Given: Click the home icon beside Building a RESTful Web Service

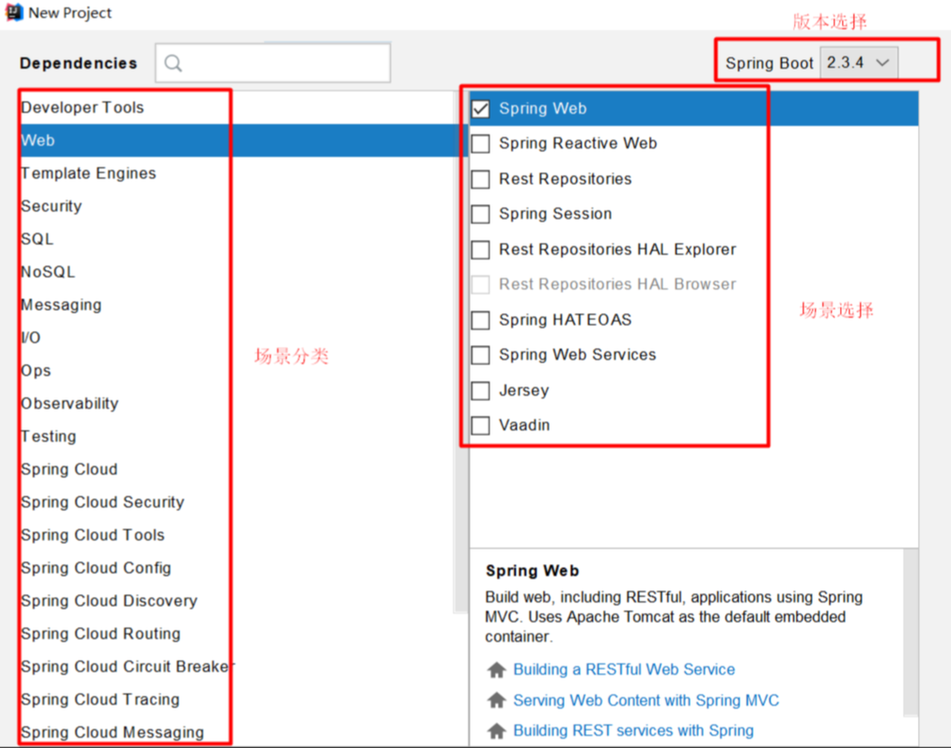Looking at the screenshot, I should (496, 670).
